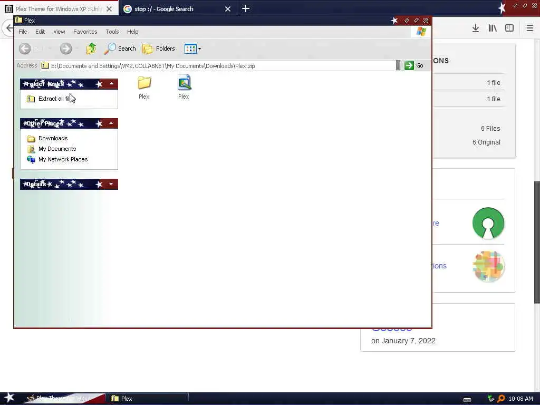Collapse the Folder Tasks panel

pos(111,84)
